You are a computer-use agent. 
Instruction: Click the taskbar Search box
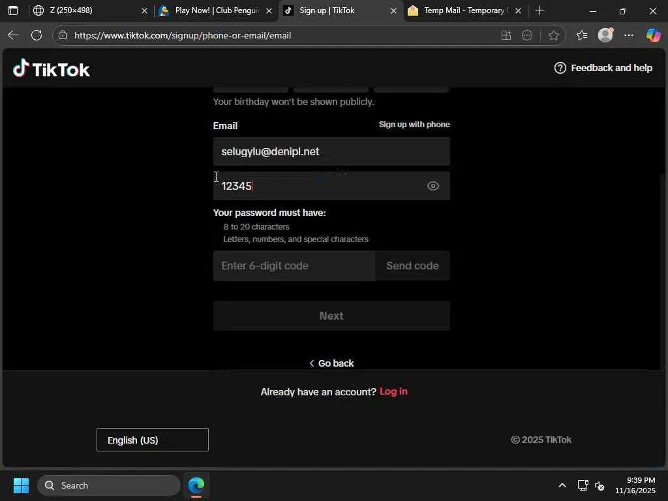(x=109, y=485)
